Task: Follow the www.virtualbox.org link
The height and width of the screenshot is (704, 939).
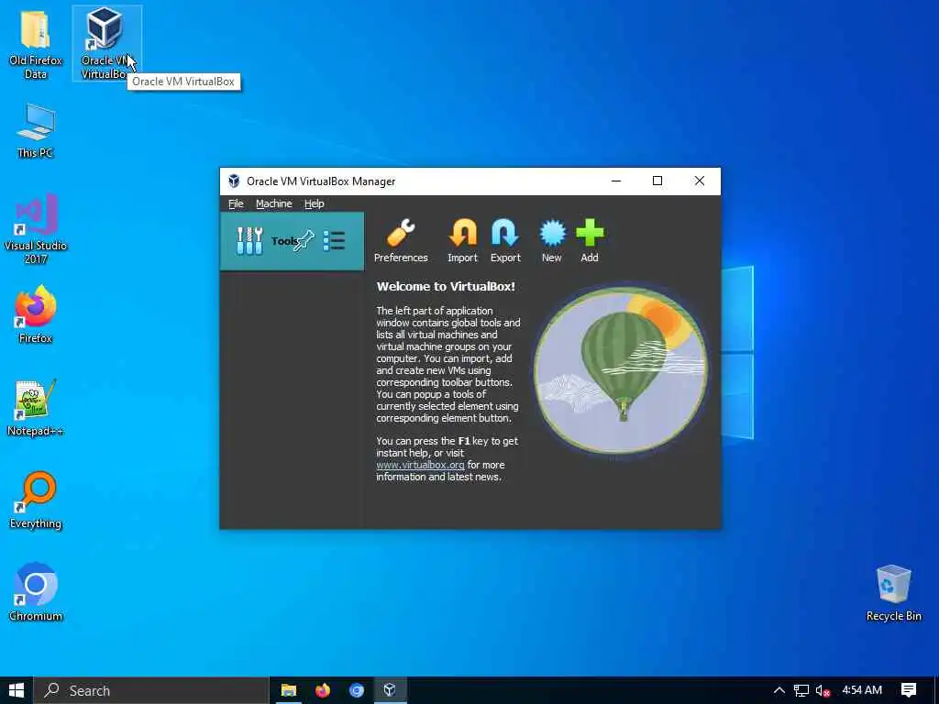Action: [420, 465]
